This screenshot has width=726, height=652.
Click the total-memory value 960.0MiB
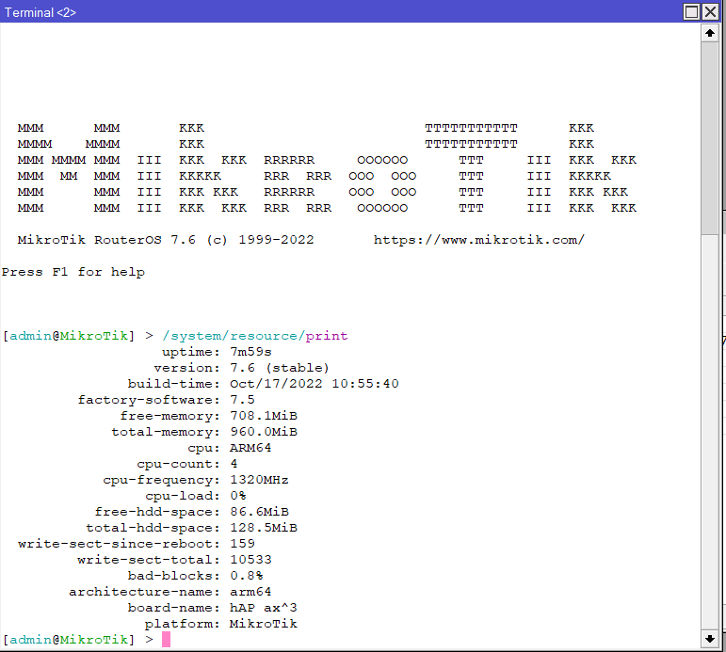[264, 431]
